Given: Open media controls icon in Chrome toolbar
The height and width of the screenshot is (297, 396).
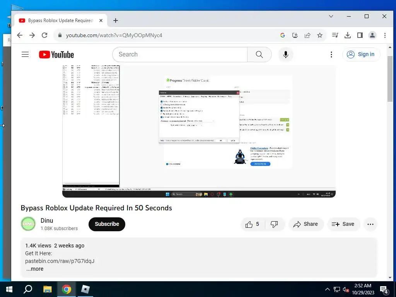Looking at the screenshot, I should 335,35.
